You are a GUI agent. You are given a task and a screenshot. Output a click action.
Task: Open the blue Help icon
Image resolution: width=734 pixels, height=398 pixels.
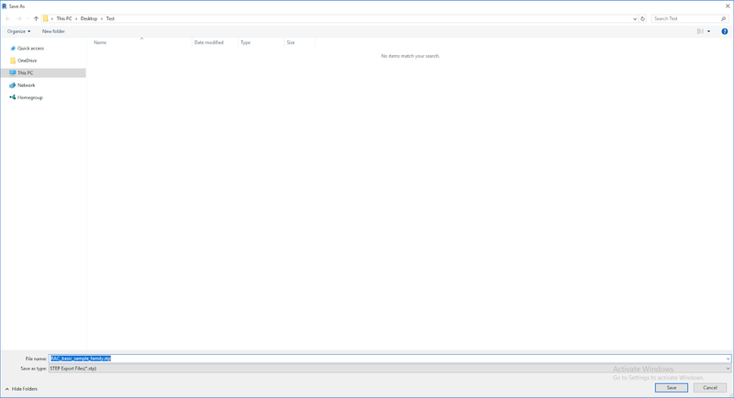coord(725,31)
